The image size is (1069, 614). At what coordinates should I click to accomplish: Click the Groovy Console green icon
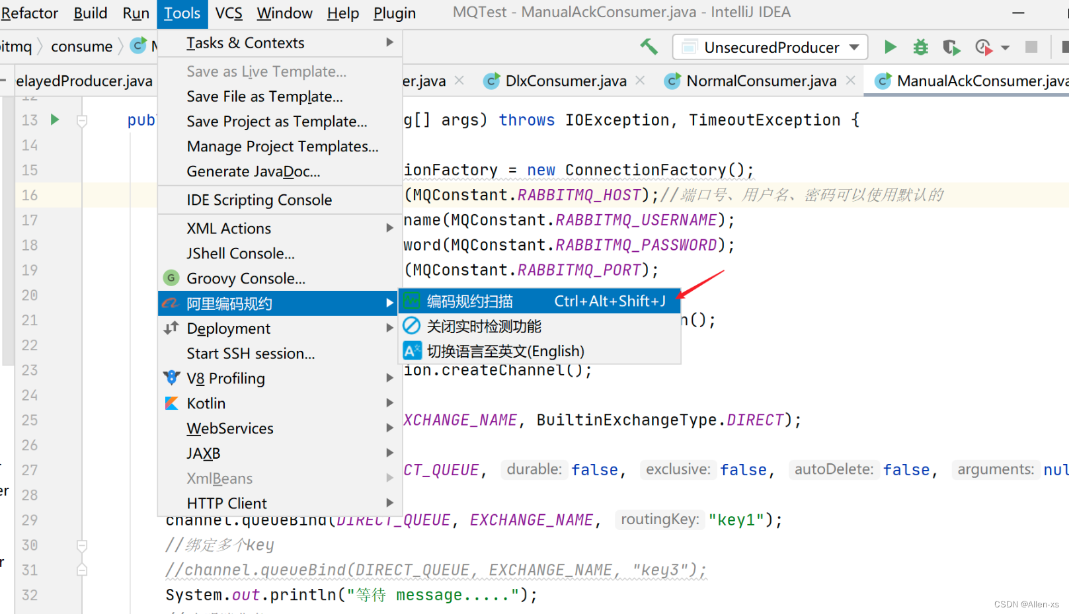click(x=171, y=278)
